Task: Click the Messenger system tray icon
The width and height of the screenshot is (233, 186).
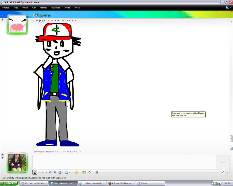Action: pyautogui.click(x=216, y=183)
